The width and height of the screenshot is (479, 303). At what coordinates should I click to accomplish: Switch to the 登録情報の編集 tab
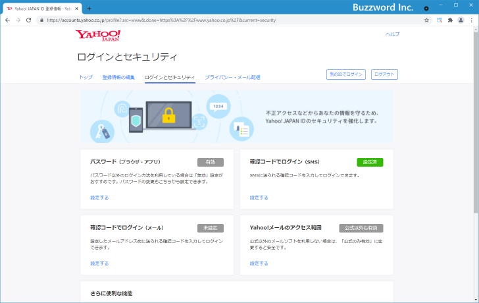click(x=118, y=77)
